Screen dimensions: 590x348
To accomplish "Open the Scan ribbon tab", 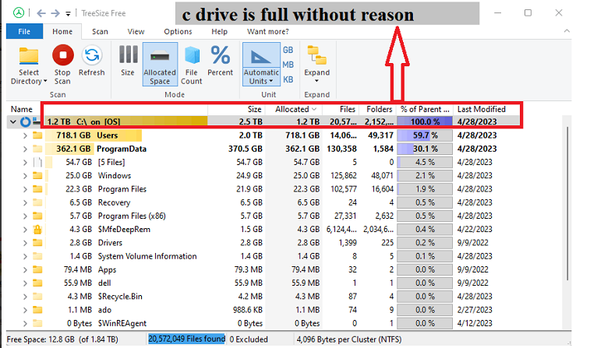I will (x=100, y=31).
